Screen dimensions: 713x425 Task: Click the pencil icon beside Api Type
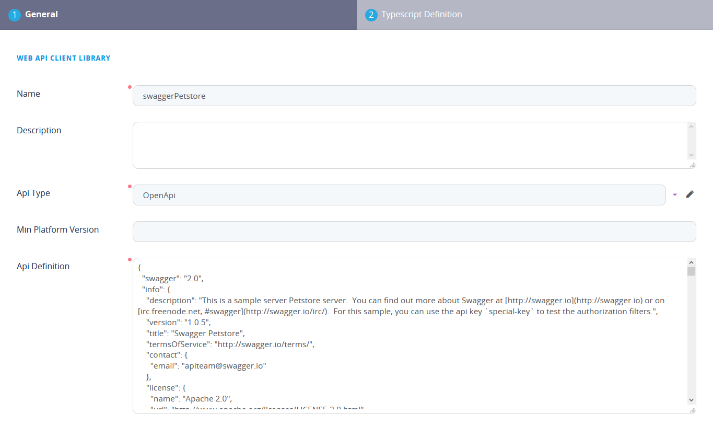[x=690, y=194]
